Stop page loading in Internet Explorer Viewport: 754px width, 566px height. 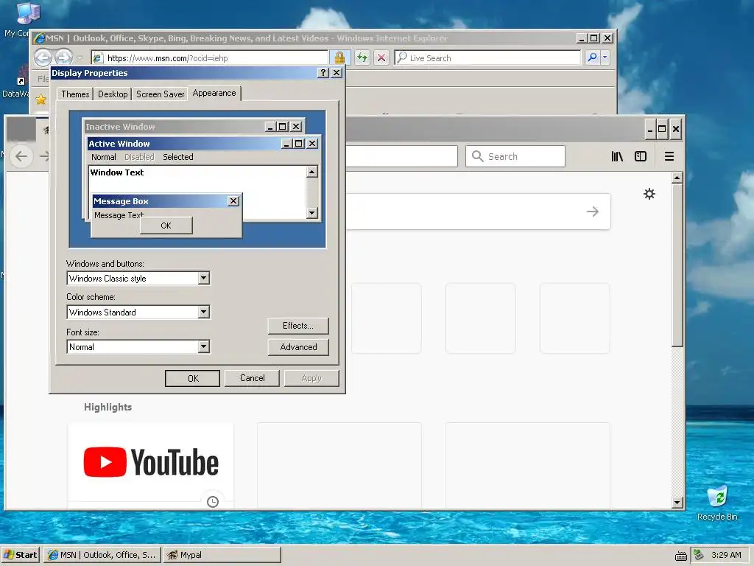(x=381, y=57)
